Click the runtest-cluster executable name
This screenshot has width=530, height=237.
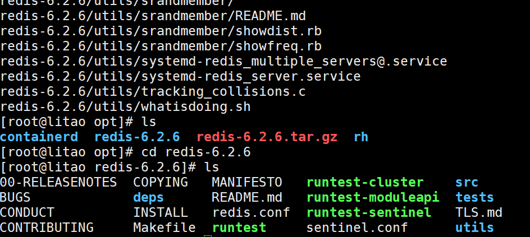pos(365,183)
